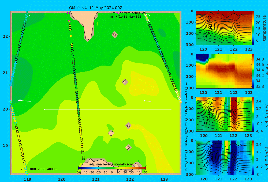This screenshot has height=182, width=268.
Task: Click the salinity section panel
Action: pos(224,71)
